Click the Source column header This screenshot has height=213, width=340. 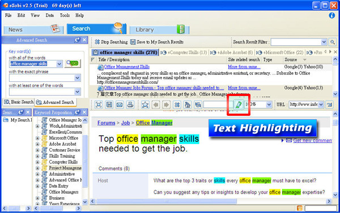pos(291,59)
